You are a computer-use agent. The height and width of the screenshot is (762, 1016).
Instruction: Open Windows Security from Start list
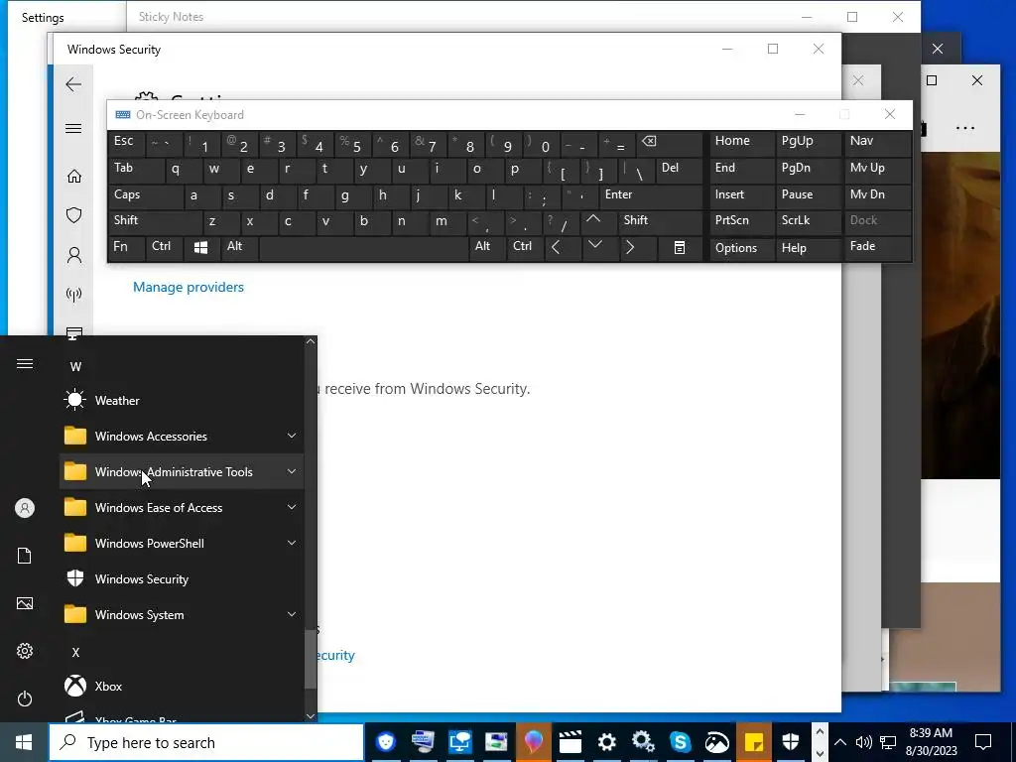pyautogui.click(x=182, y=578)
